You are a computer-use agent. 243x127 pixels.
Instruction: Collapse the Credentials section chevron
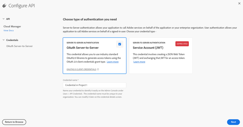pyautogui.click(x=4, y=40)
